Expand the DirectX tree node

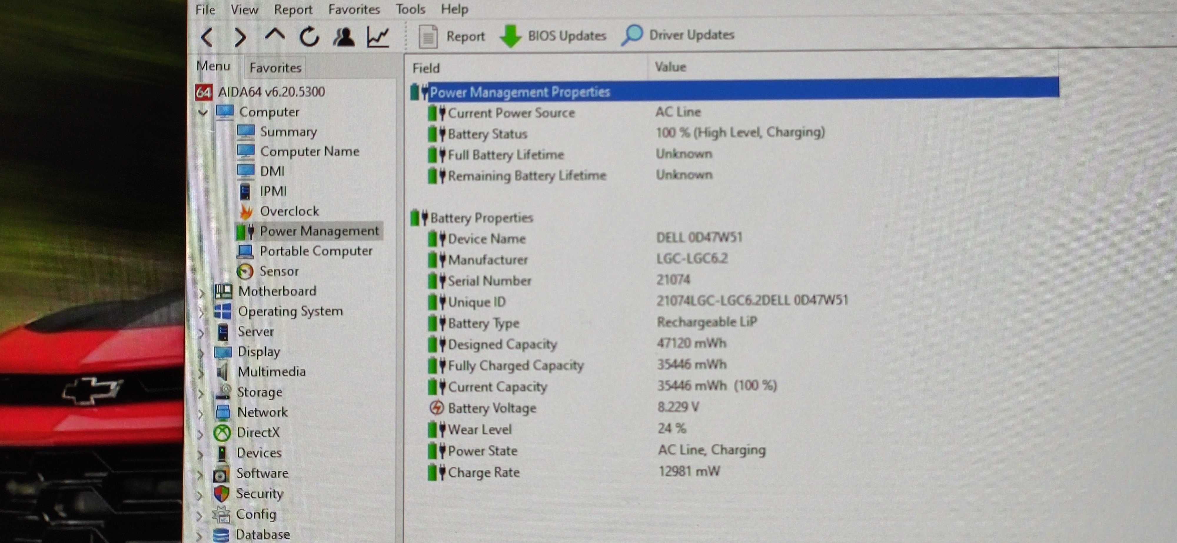200,434
